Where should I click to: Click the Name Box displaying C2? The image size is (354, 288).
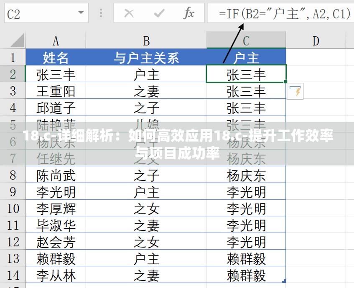tap(38, 13)
